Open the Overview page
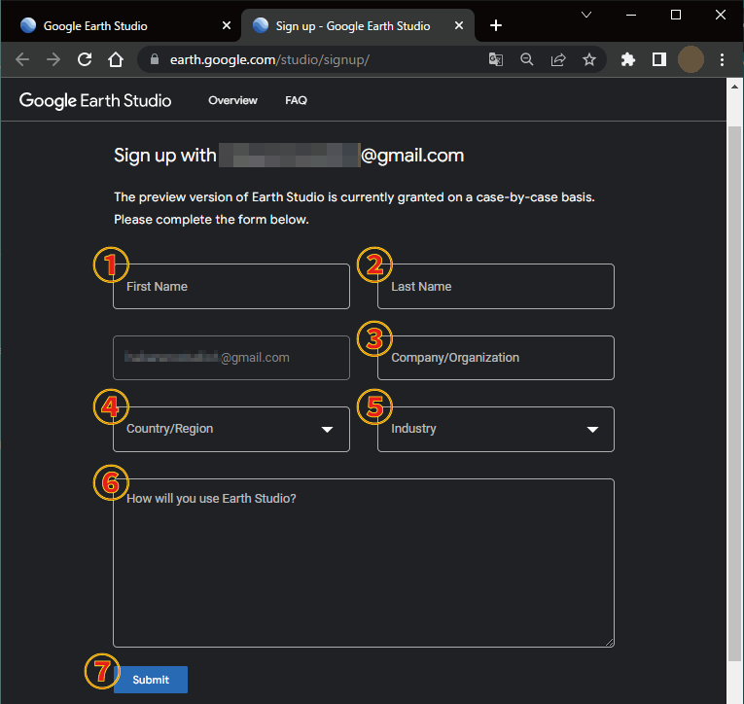The width and height of the screenshot is (744, 704). (232, 100)
